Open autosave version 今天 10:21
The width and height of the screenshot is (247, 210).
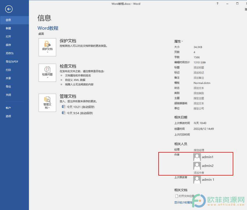coord(78,107)
